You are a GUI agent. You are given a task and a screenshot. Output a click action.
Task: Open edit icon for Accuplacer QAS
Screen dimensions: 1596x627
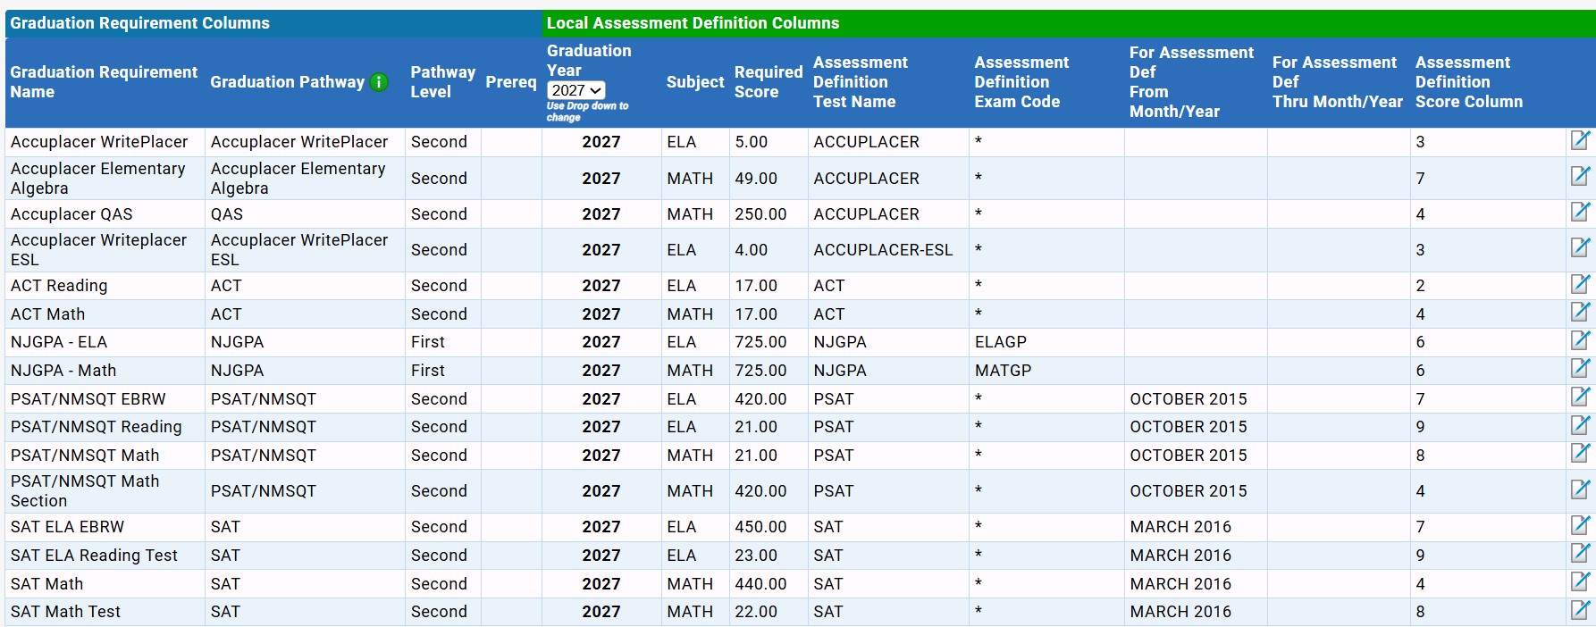(1580, 212)
